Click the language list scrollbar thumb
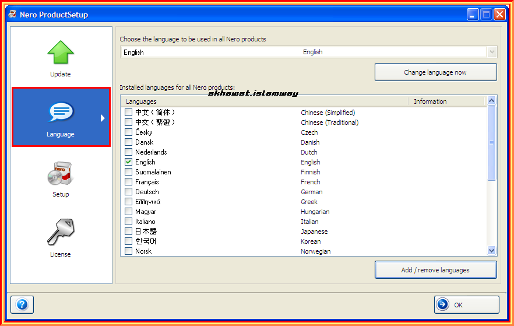Image resolution: width=514 pixels, height=326 pixels. [491, 143]
